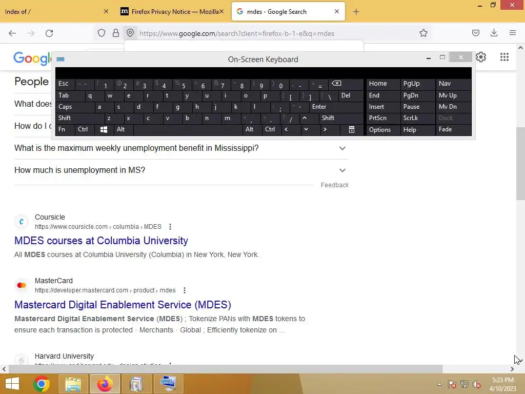
Task: Click the Enter key on keyboard
Action: coord(336,107)
